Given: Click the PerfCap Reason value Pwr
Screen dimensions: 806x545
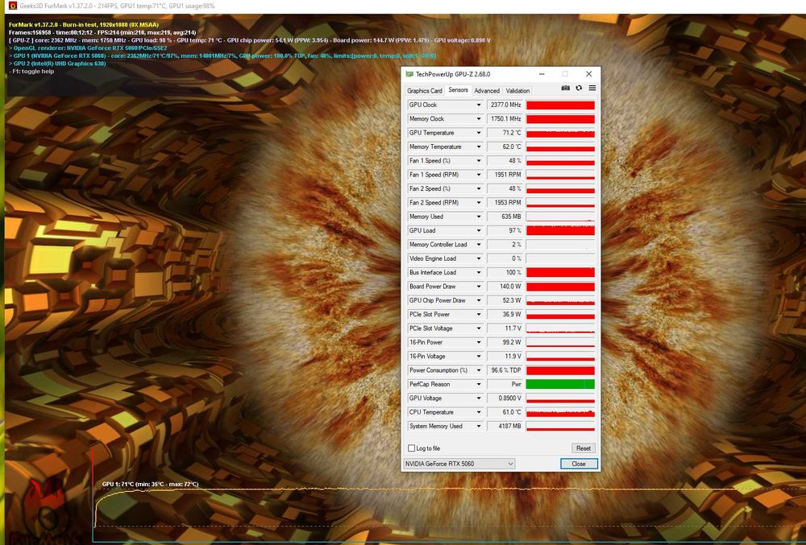Looking at the screenshot, I should click(505, 384).
